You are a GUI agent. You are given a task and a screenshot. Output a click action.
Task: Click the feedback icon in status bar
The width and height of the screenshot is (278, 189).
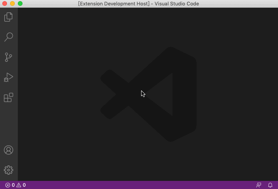click(x=259, y=185)
